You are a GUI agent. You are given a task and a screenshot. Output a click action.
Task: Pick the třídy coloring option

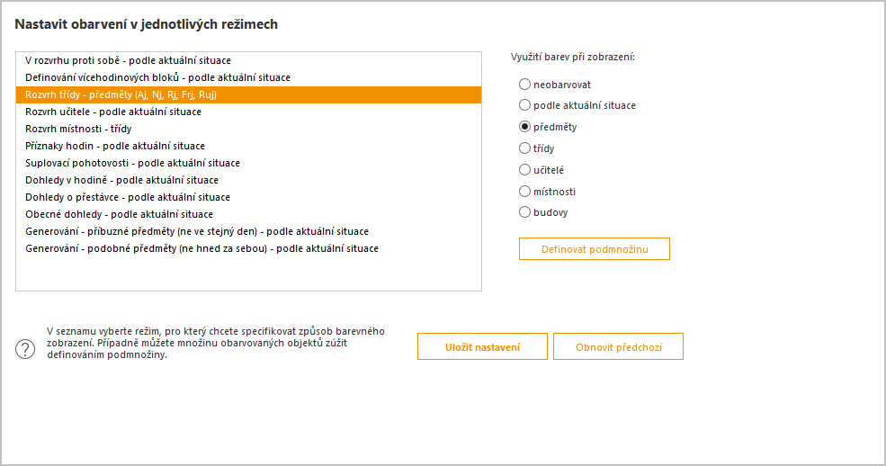coord(525,148)
